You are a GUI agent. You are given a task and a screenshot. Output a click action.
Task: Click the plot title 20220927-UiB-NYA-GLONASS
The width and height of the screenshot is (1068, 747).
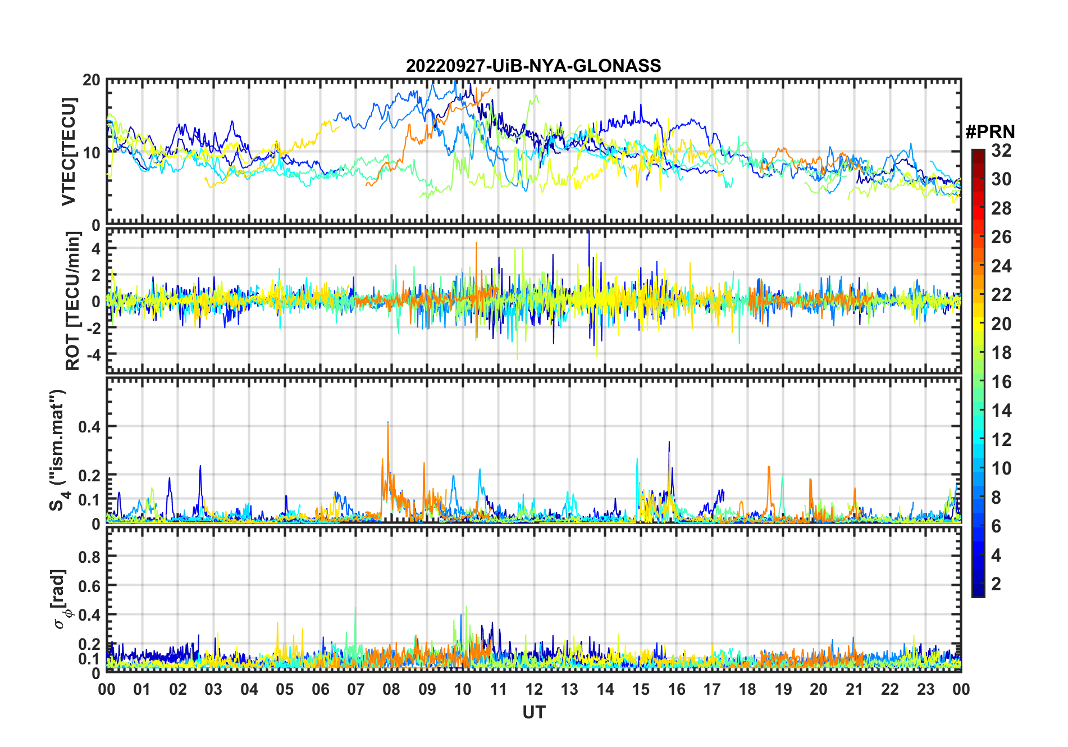[x=533, y=66]
